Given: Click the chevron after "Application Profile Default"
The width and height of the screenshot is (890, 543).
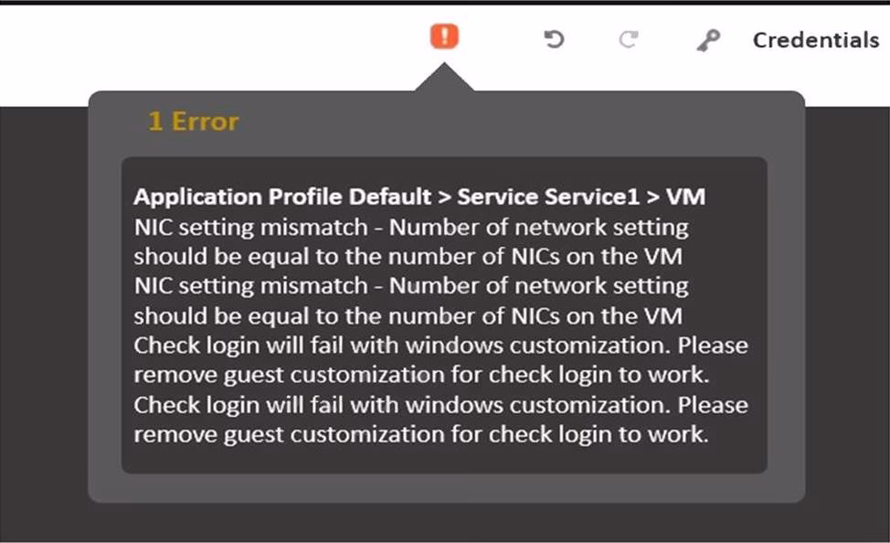Looking at the screenshot, I should click(444, 197).
